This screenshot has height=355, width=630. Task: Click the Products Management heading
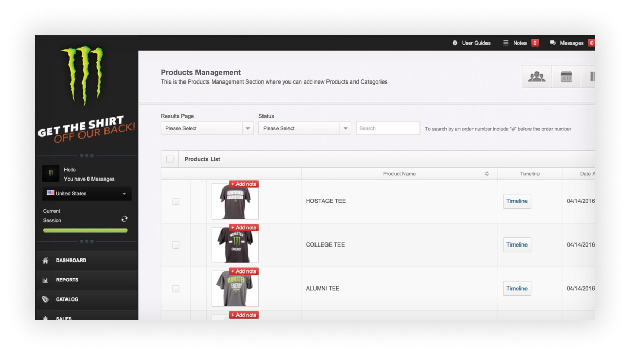[x=201, y=72]
